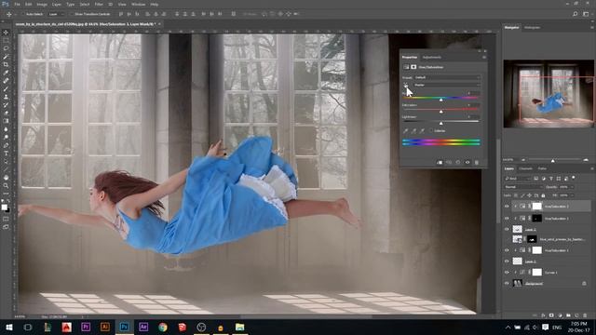596x335 pixels.
Task: Select the Lasso tool
Action: 6,48
